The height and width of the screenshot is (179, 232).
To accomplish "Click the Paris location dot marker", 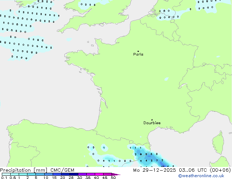I will click(x=138, y=51).
